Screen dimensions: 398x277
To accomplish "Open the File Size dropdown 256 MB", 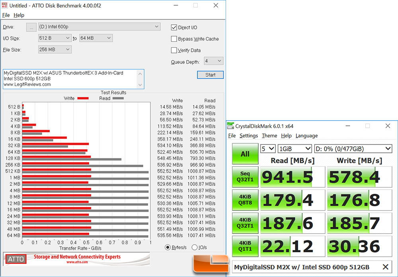I will coord(55,49).
